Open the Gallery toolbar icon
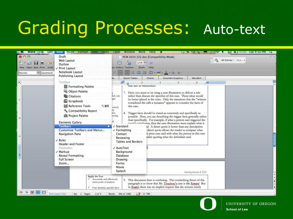Viewport: 293px width, 219px height. pyautogui.click(x=119, y=62)
